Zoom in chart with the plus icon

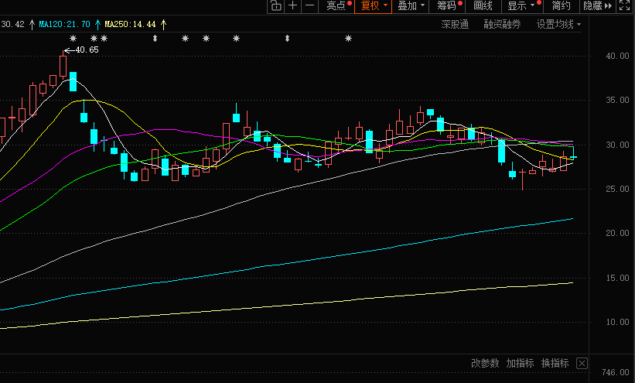[293, 5]
